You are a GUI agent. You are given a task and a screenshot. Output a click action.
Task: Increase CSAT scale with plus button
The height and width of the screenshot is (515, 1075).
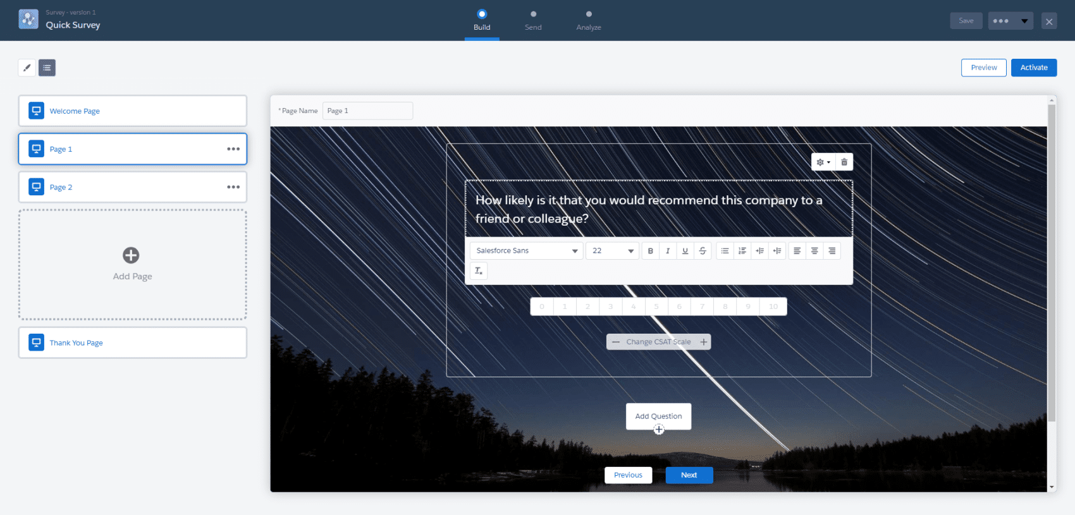703,342
